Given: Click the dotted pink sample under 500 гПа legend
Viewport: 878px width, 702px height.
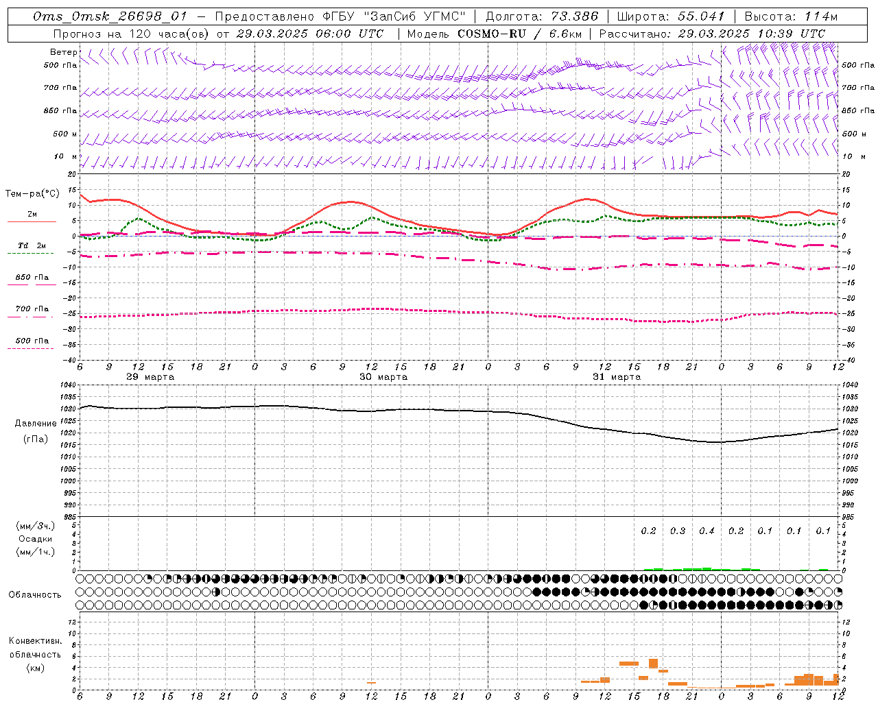Looking at the screenshot, I should coord(30,348).
